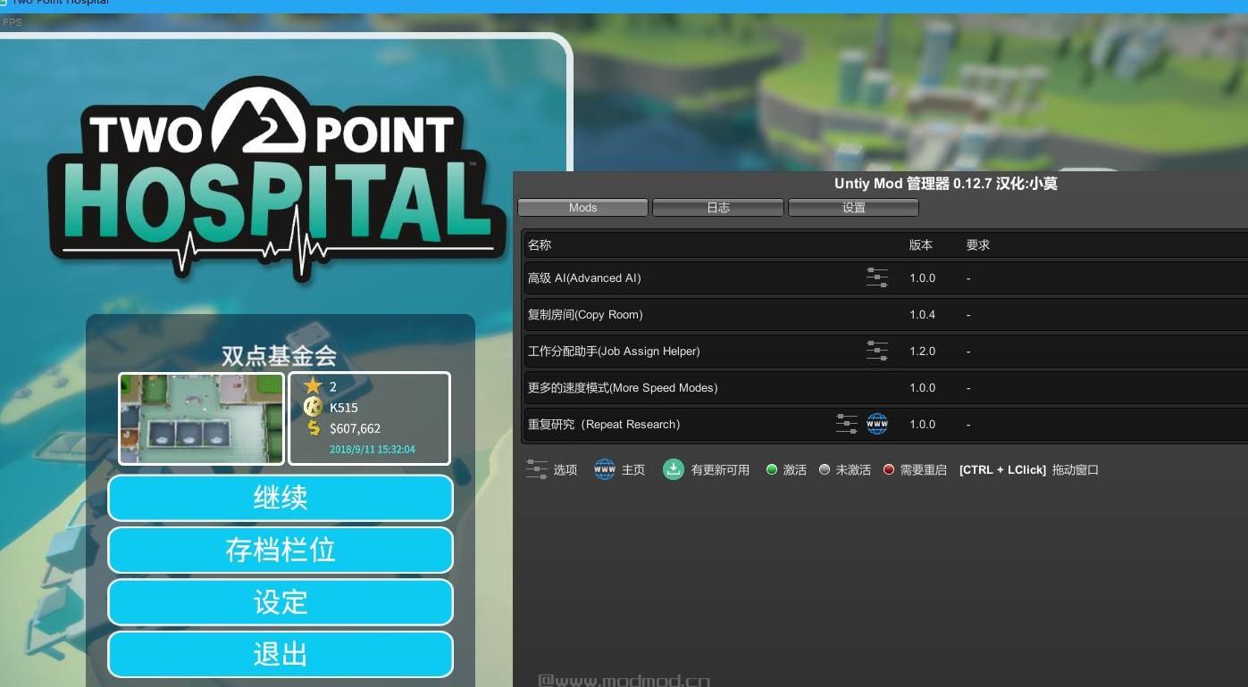Switch to the 设置 tab
1248x687 pixels.
[x=853, y=207]
